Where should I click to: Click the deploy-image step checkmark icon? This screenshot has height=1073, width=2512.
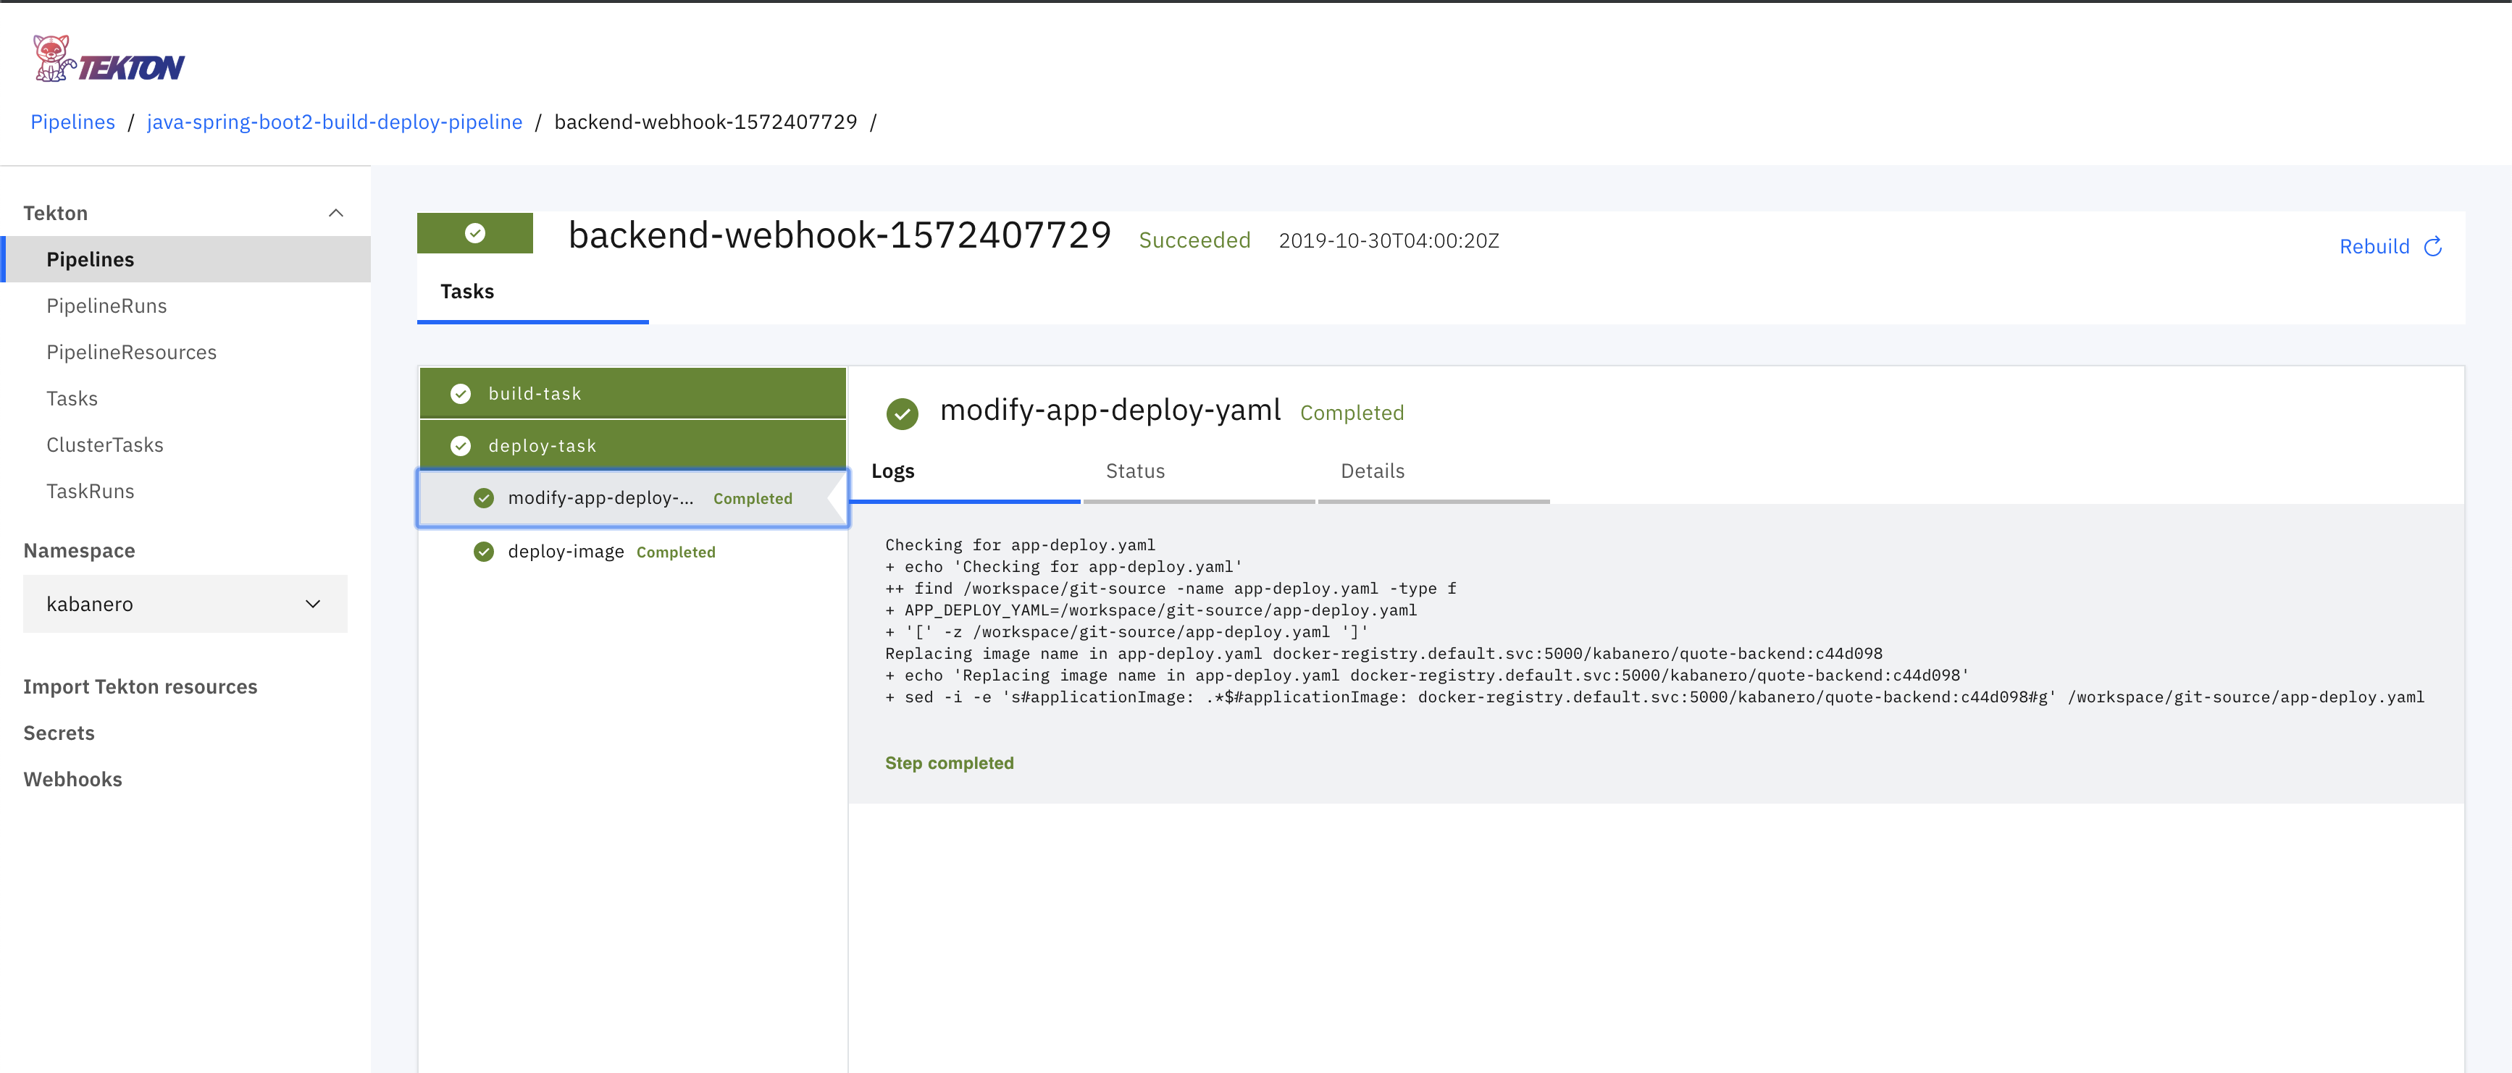[484, 552]
